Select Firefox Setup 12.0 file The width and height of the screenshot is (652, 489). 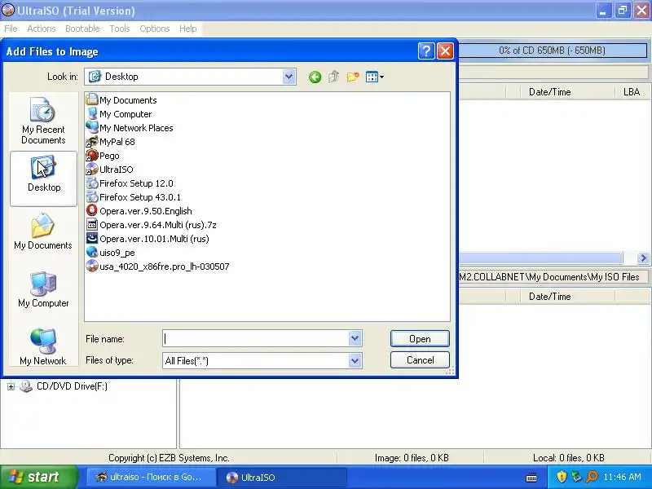point(130,183)
